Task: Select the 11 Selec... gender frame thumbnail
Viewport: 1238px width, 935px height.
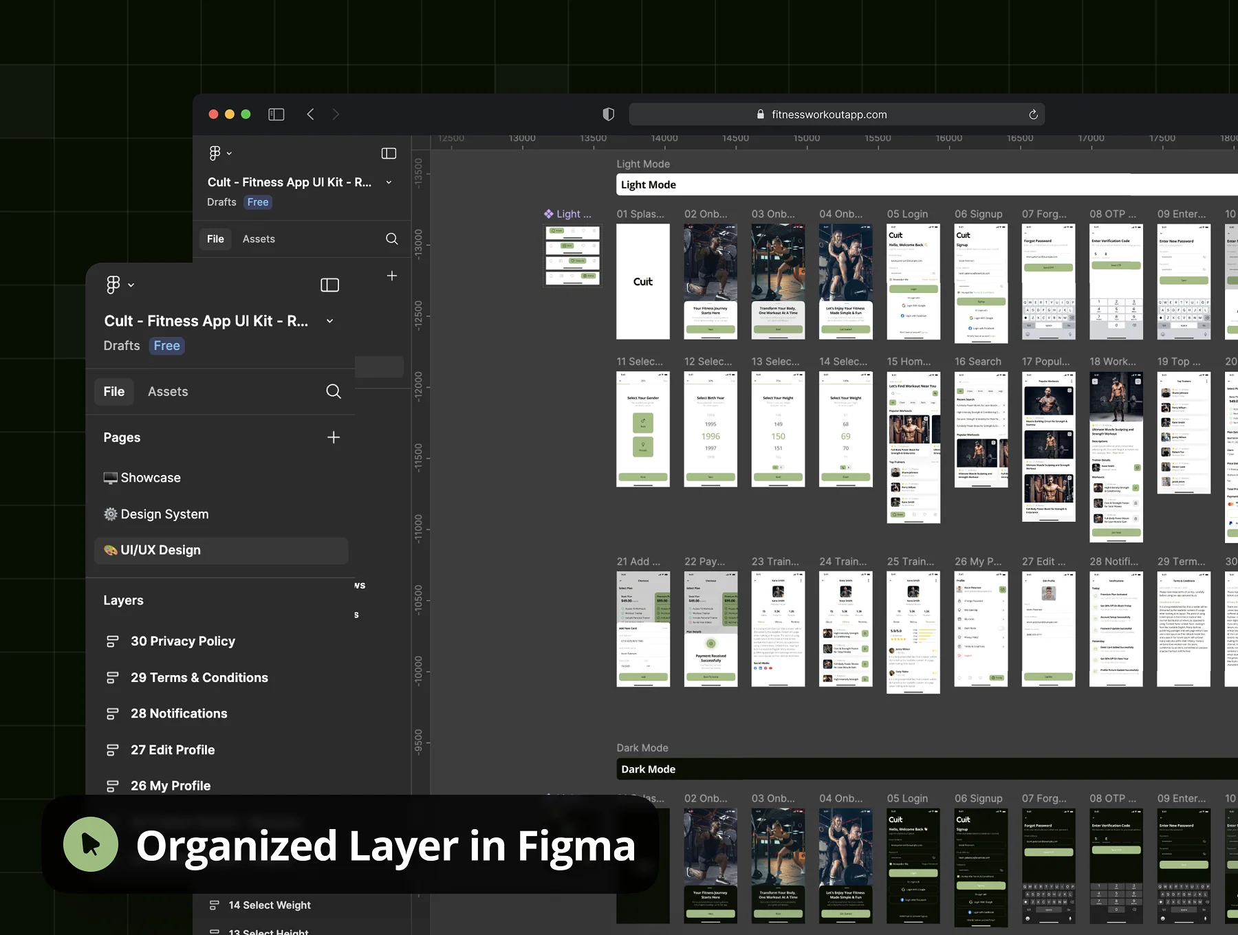Action: [x=643, y=430]
